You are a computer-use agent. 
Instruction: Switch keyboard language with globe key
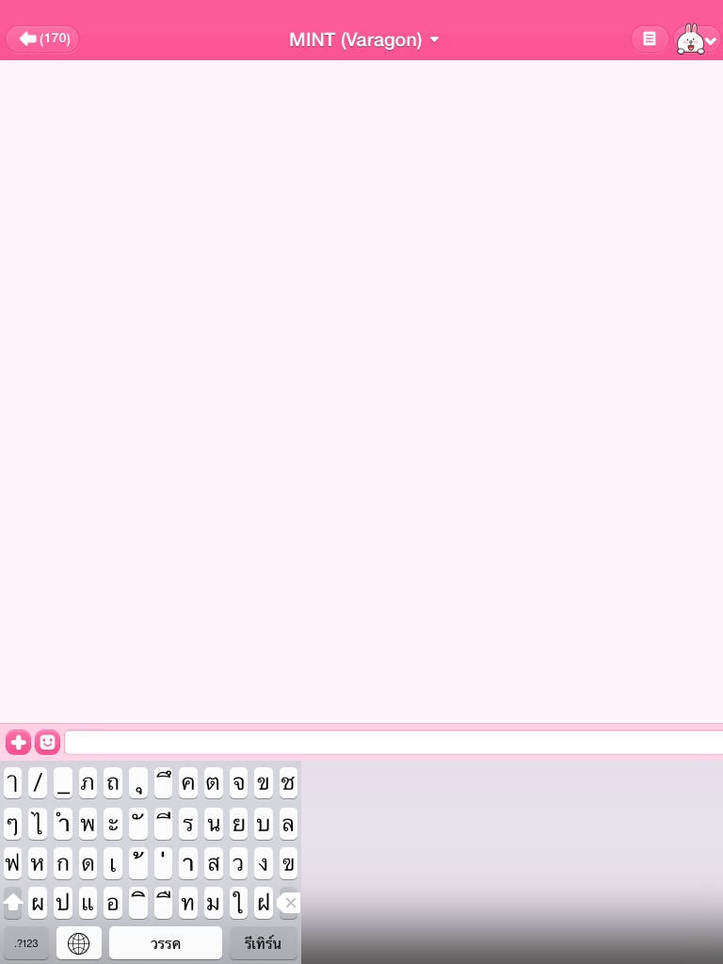[79, 943]
